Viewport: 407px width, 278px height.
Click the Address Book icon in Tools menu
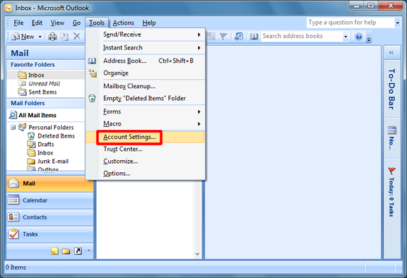(92, 61)
